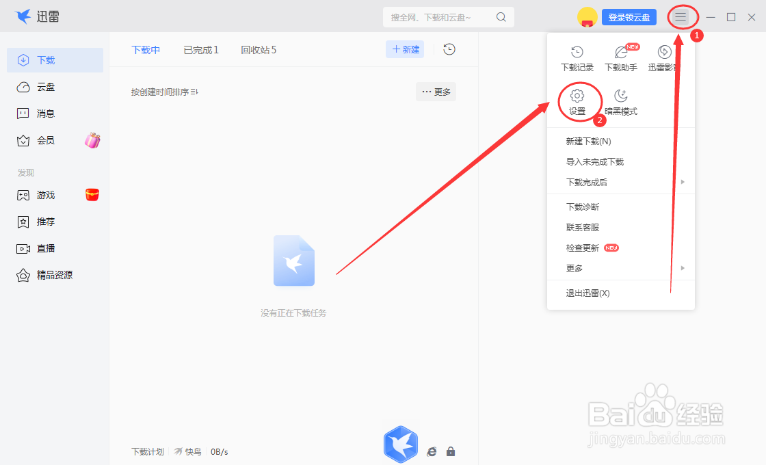766x465 pixels.
Task: Click the IE browser icon in status bar
Action: [x=432, y=451]
